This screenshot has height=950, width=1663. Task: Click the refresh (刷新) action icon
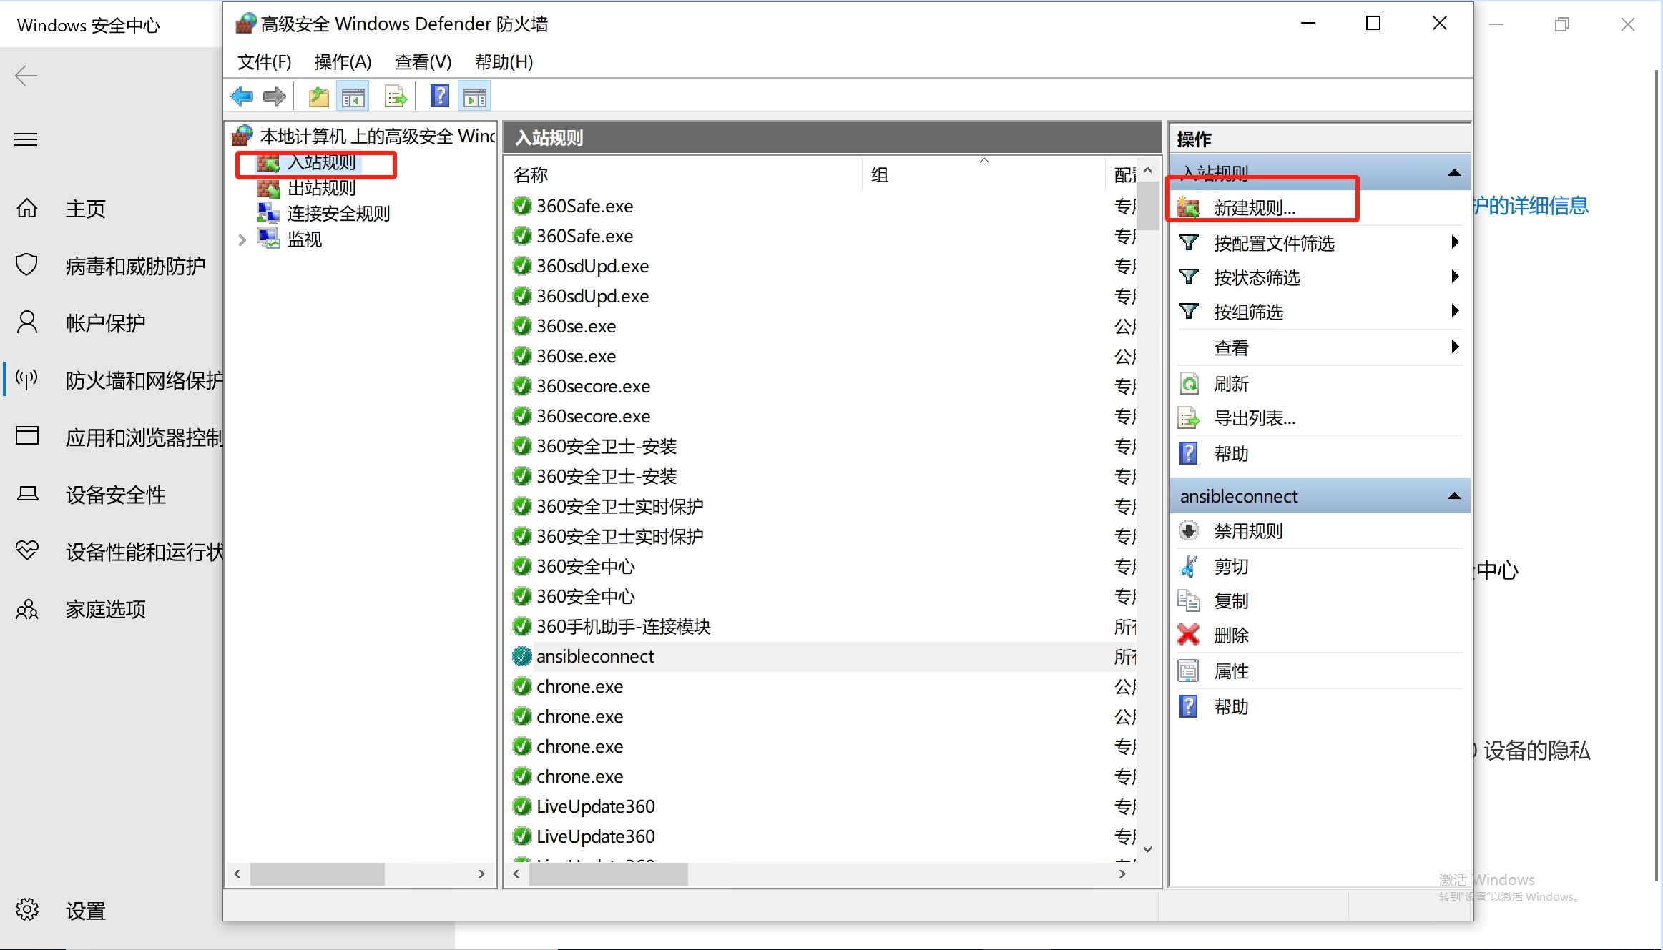(1189, 384)
